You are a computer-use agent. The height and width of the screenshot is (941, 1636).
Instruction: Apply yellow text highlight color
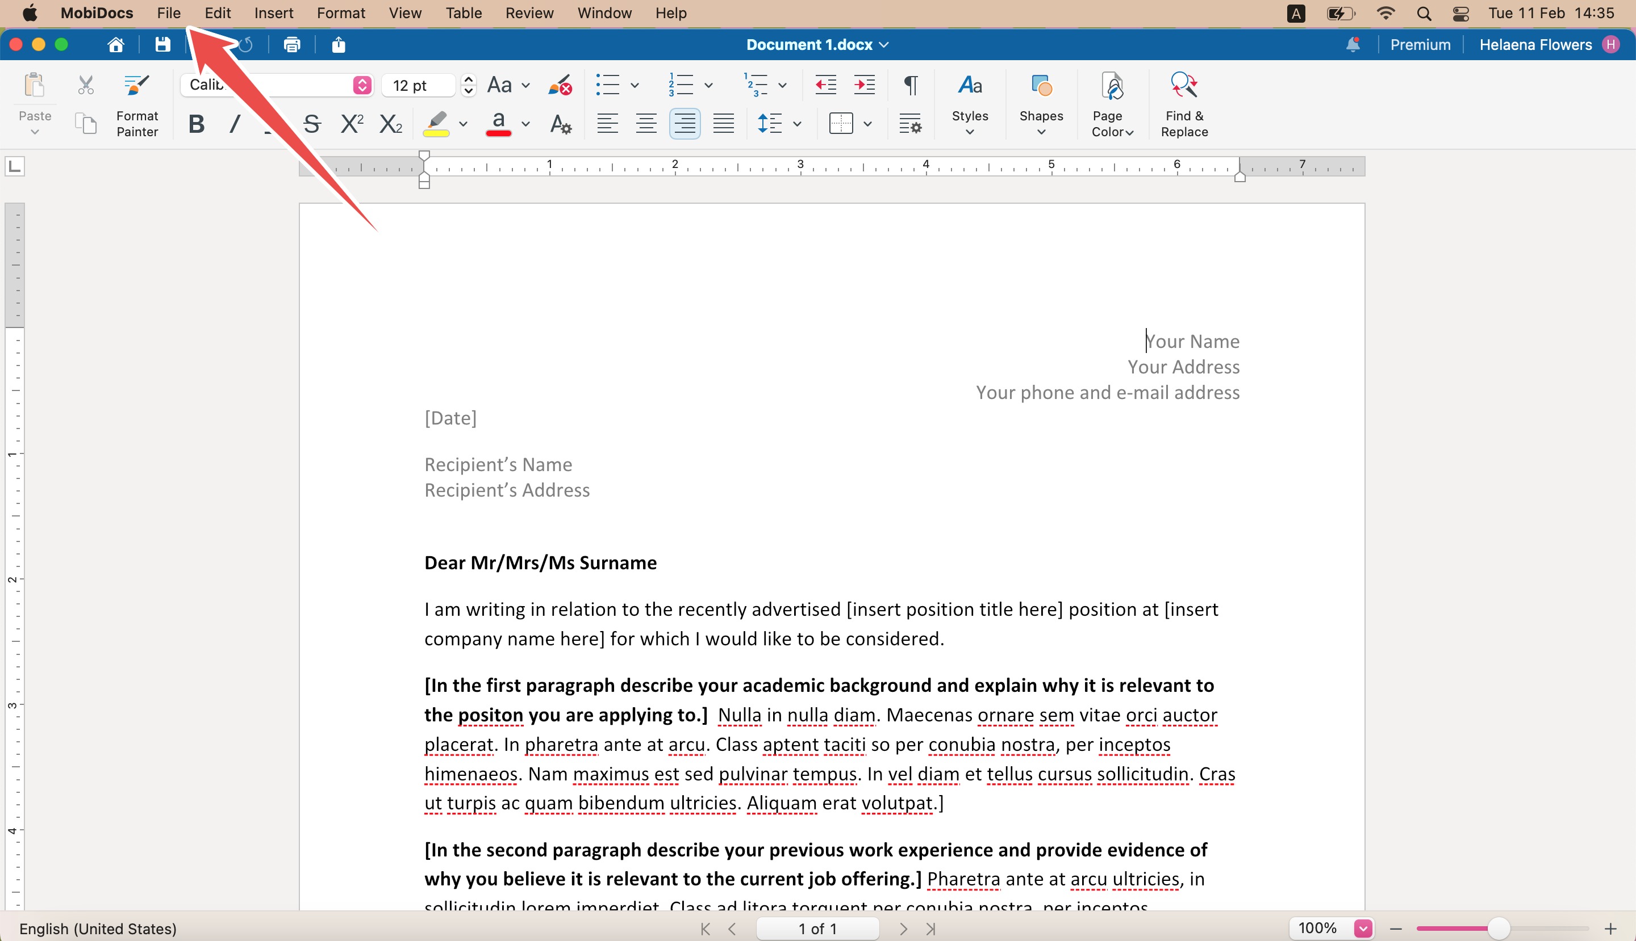pos(436,123)
